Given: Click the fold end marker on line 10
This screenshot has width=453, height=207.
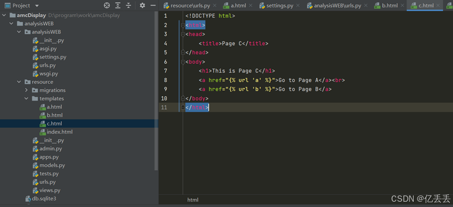Looking at the screenshot, I should [183, 99].
